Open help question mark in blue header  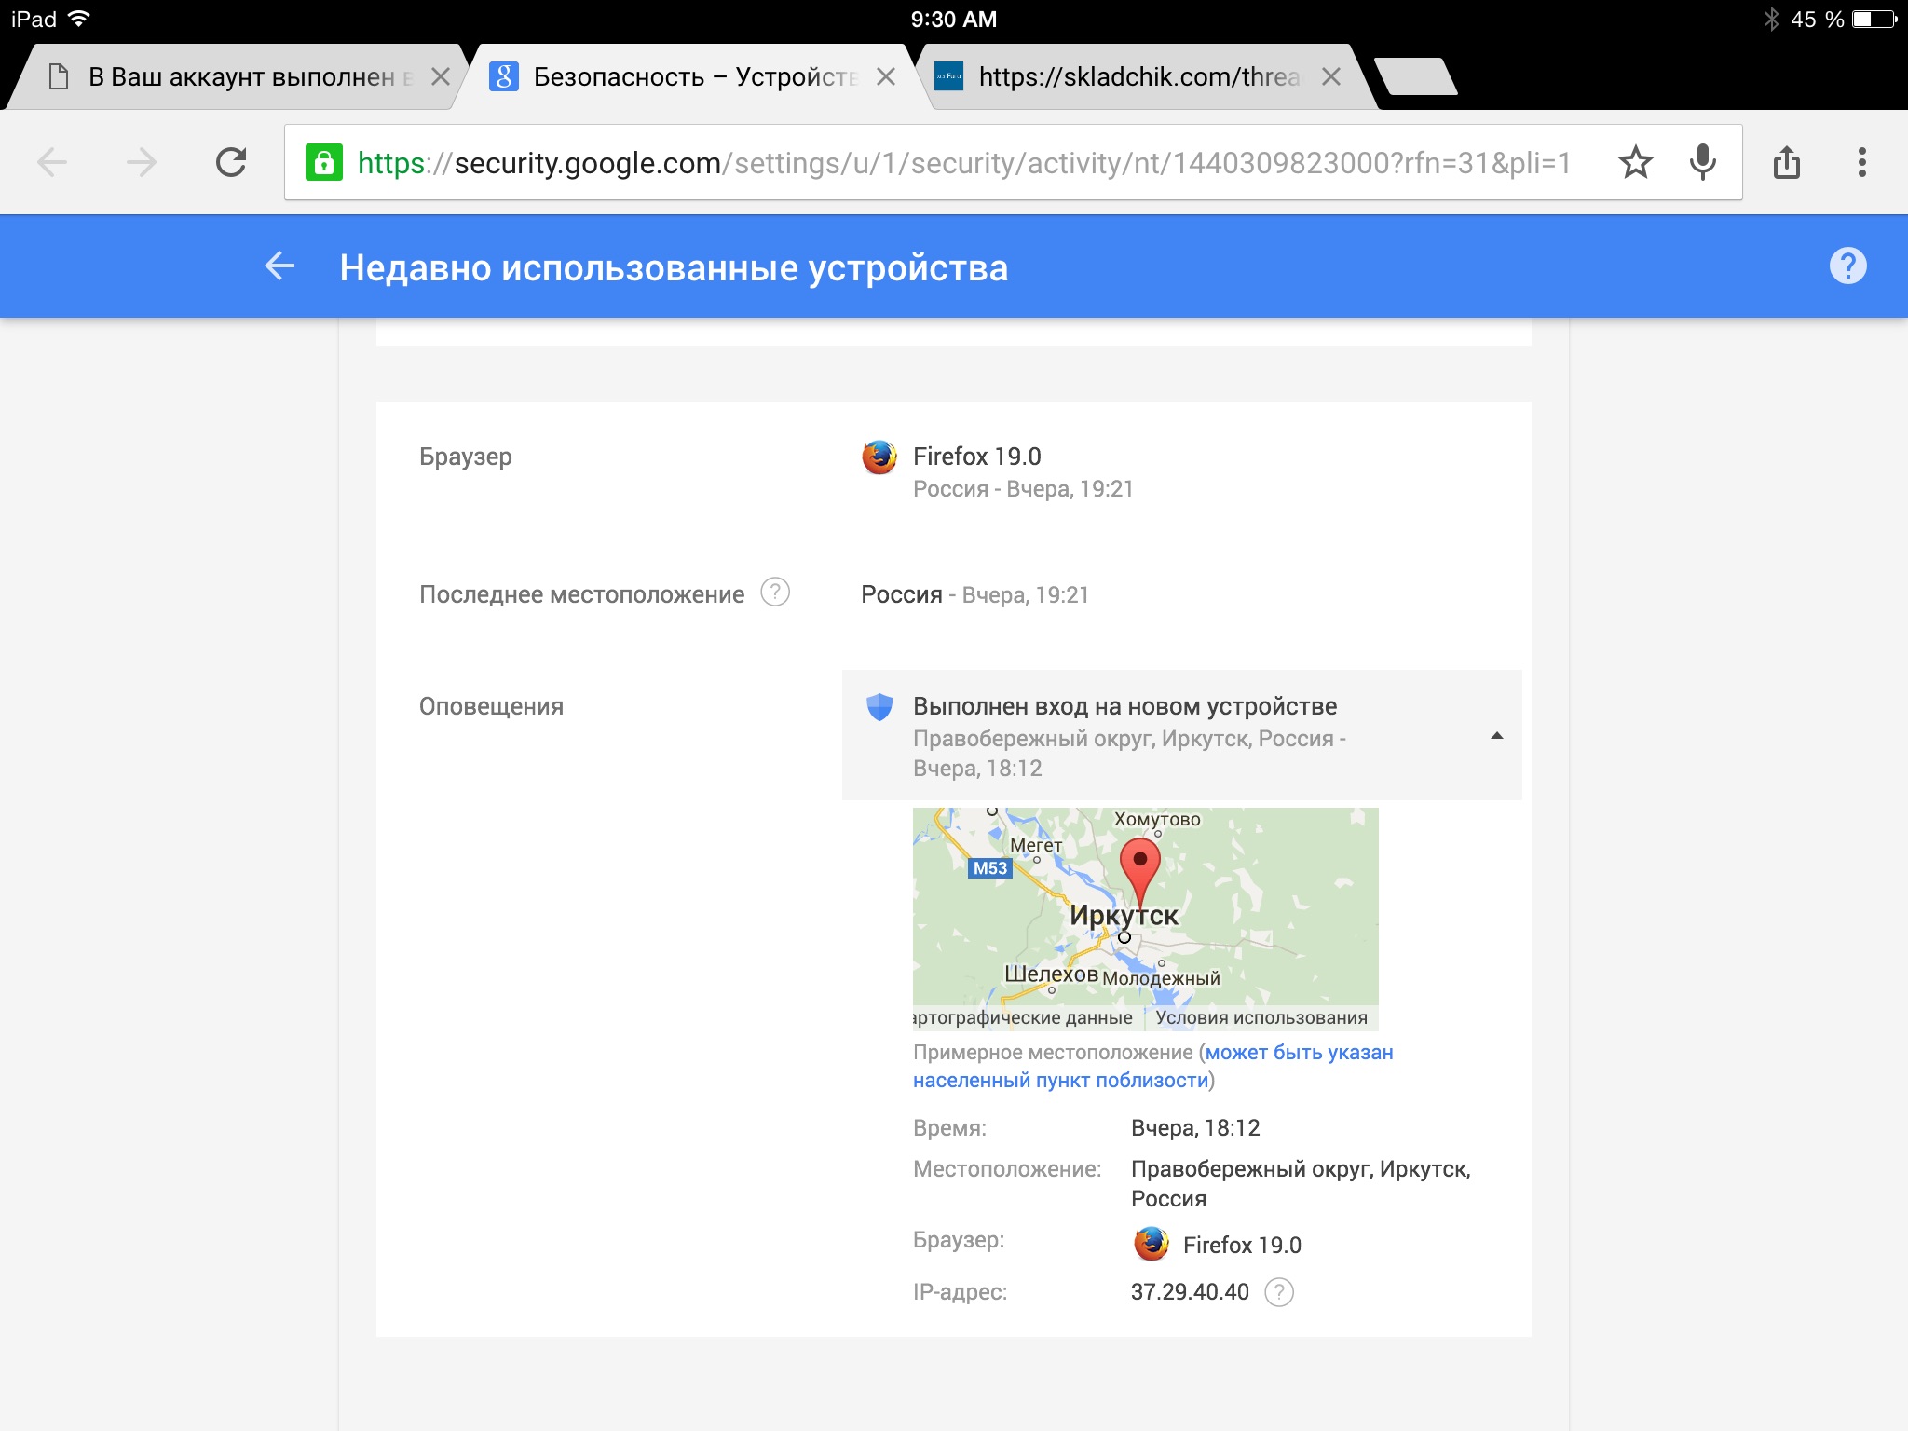1847,266
